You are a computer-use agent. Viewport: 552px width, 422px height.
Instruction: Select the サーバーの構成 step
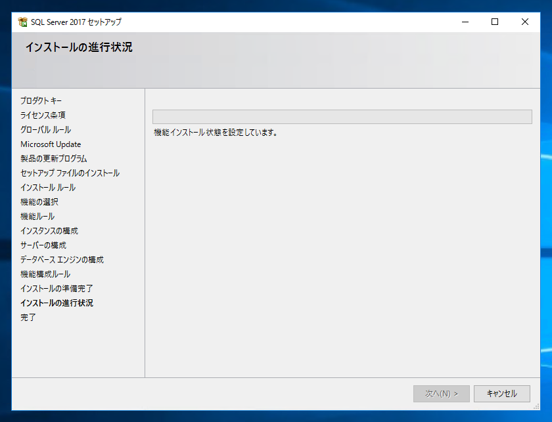click(x=43, y=245)
